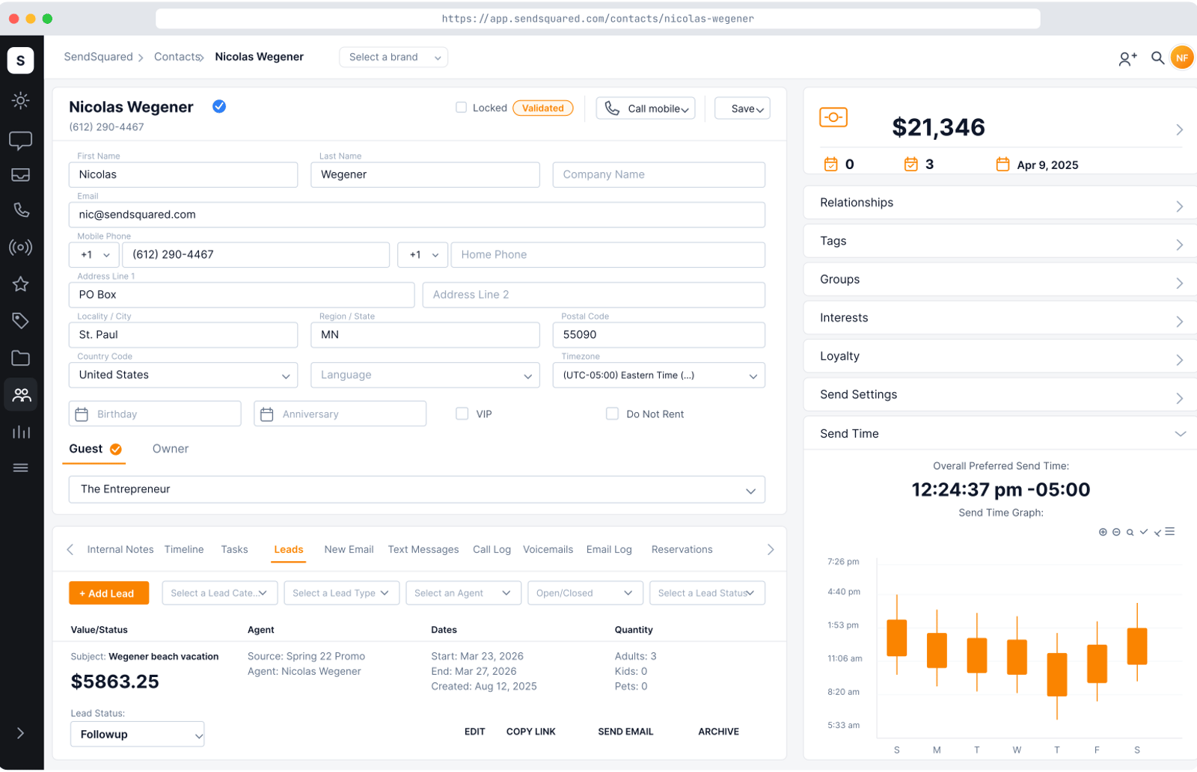
Task: Click SEND EMAIL on the lead
Action: [x=625, y=732]
